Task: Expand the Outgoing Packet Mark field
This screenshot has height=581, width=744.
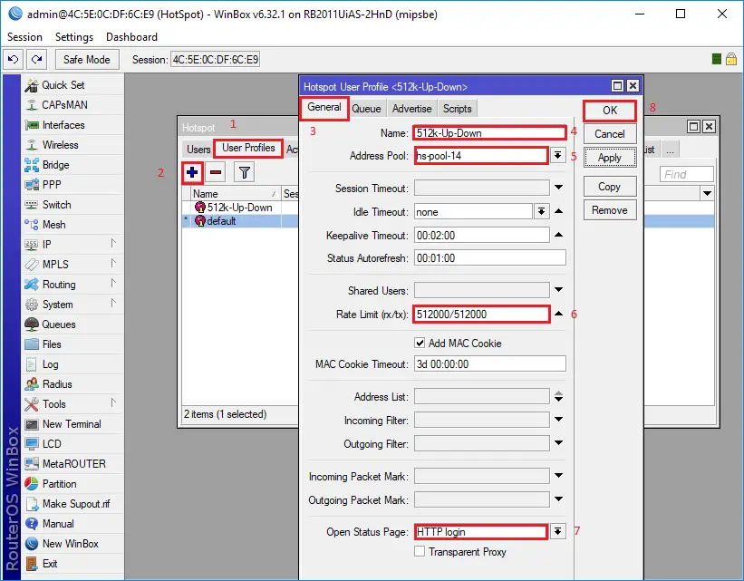Action: (559, 499)
